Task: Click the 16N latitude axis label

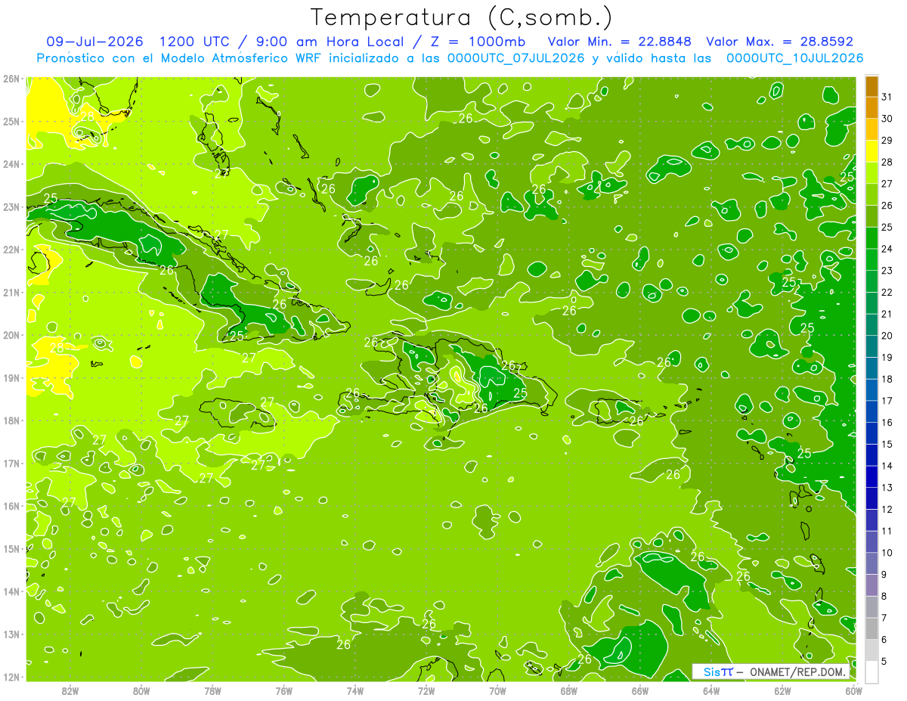Action: (x=11, y=506)
